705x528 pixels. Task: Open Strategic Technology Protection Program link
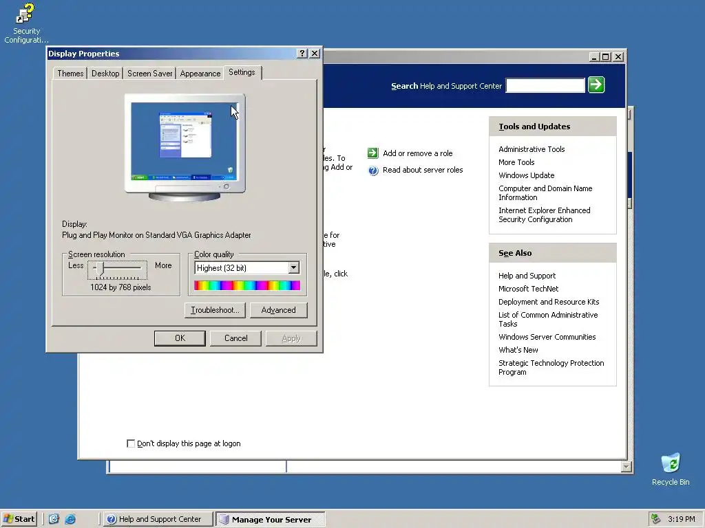click(551, 367)
